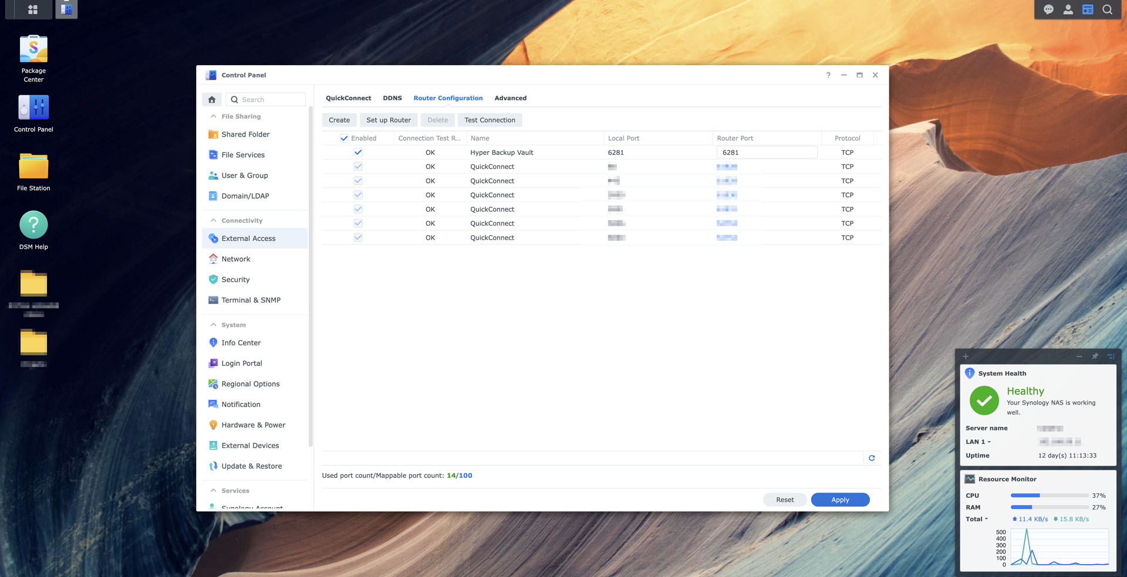Collapse the Connectivity section

click(214, 220)
